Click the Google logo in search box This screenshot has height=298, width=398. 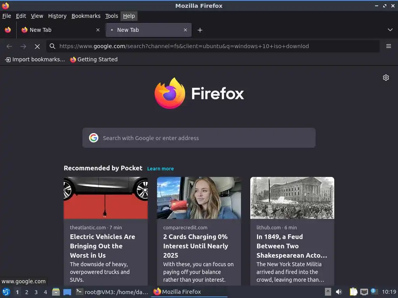tap(94, 138)
